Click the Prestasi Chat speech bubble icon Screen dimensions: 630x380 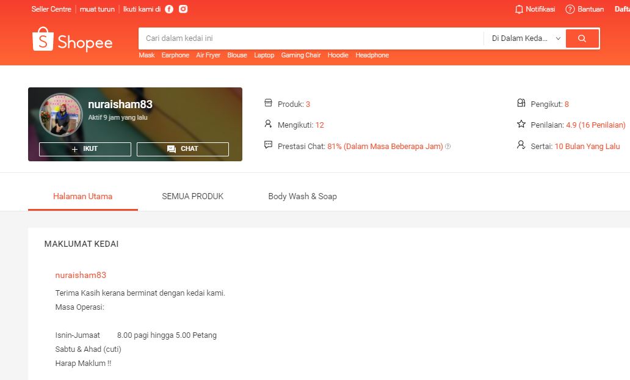[268, 145]
